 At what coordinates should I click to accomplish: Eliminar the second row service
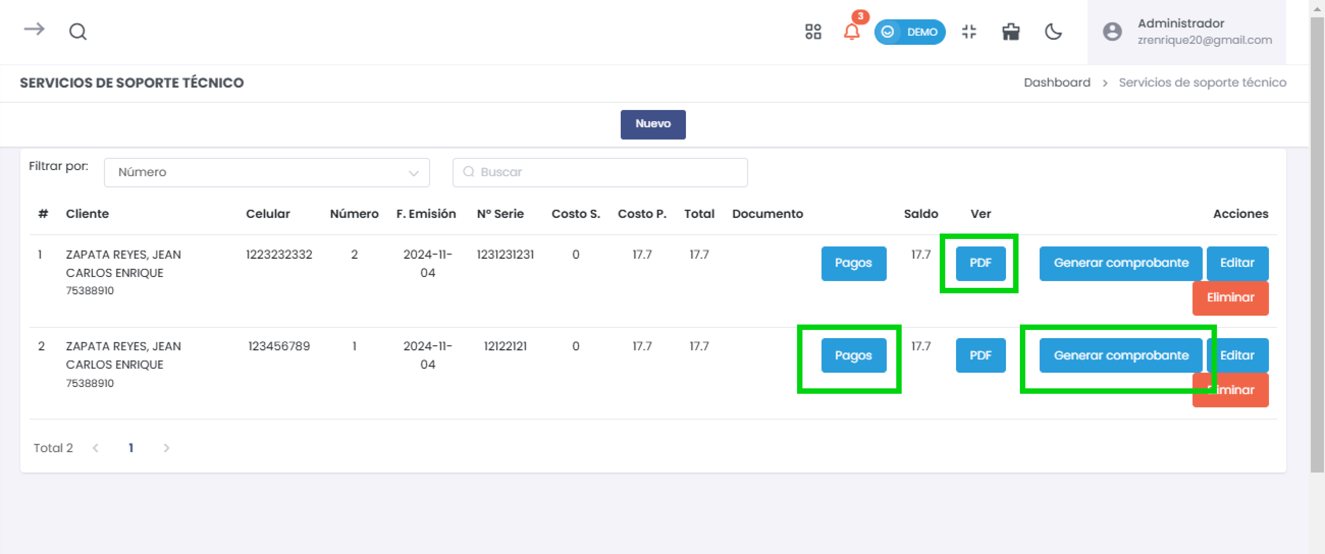(x=1230, y=390)
